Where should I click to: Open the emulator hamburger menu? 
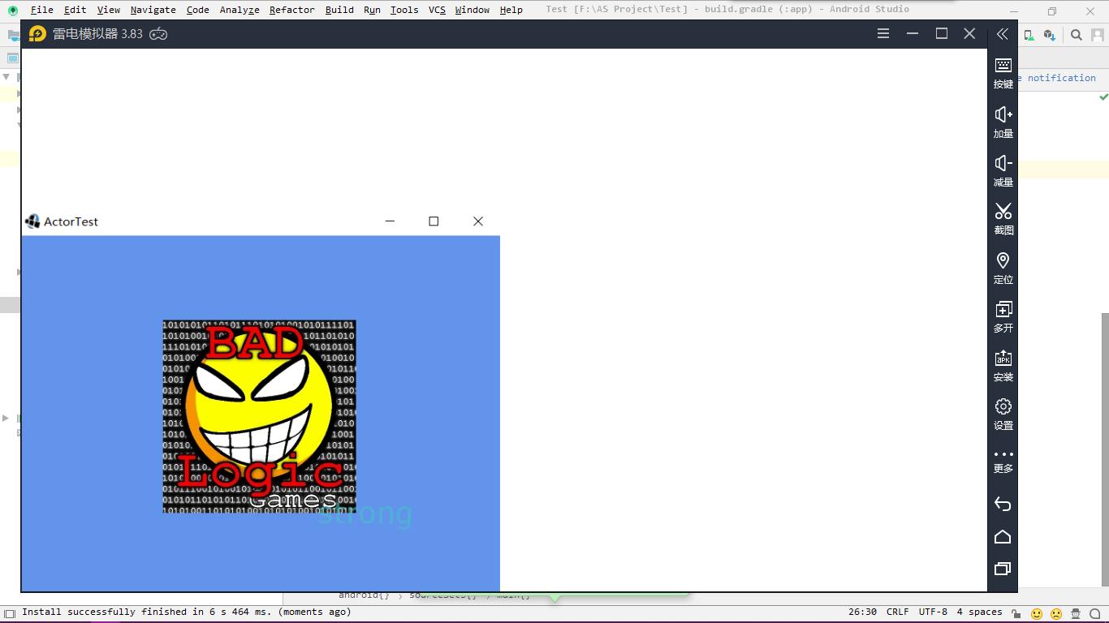click(883, 33)
